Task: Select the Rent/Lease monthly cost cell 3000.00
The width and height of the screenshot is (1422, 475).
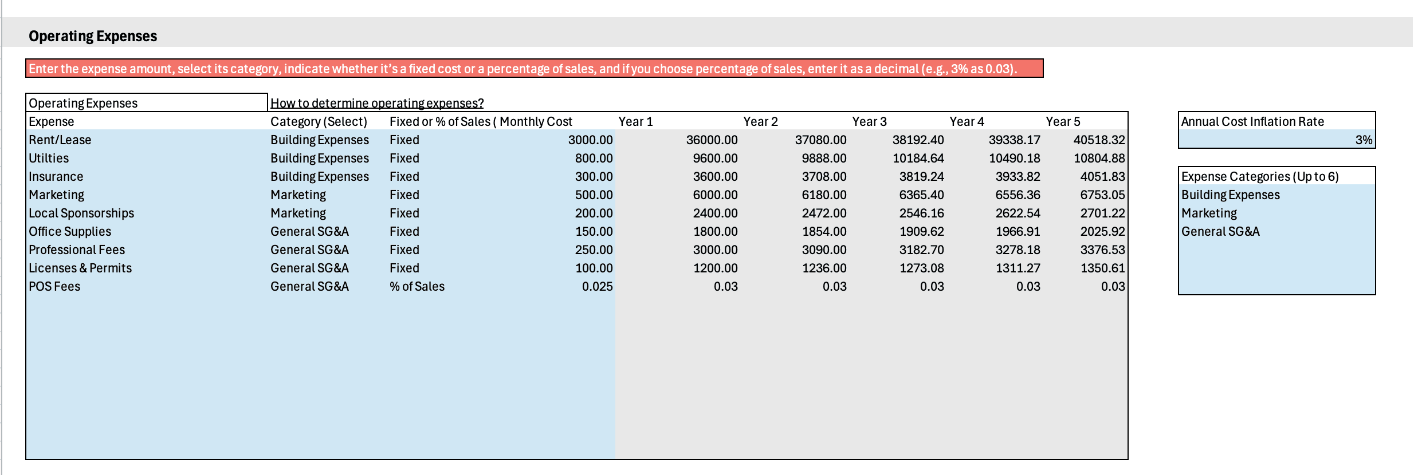Action: tap(590, 140)
